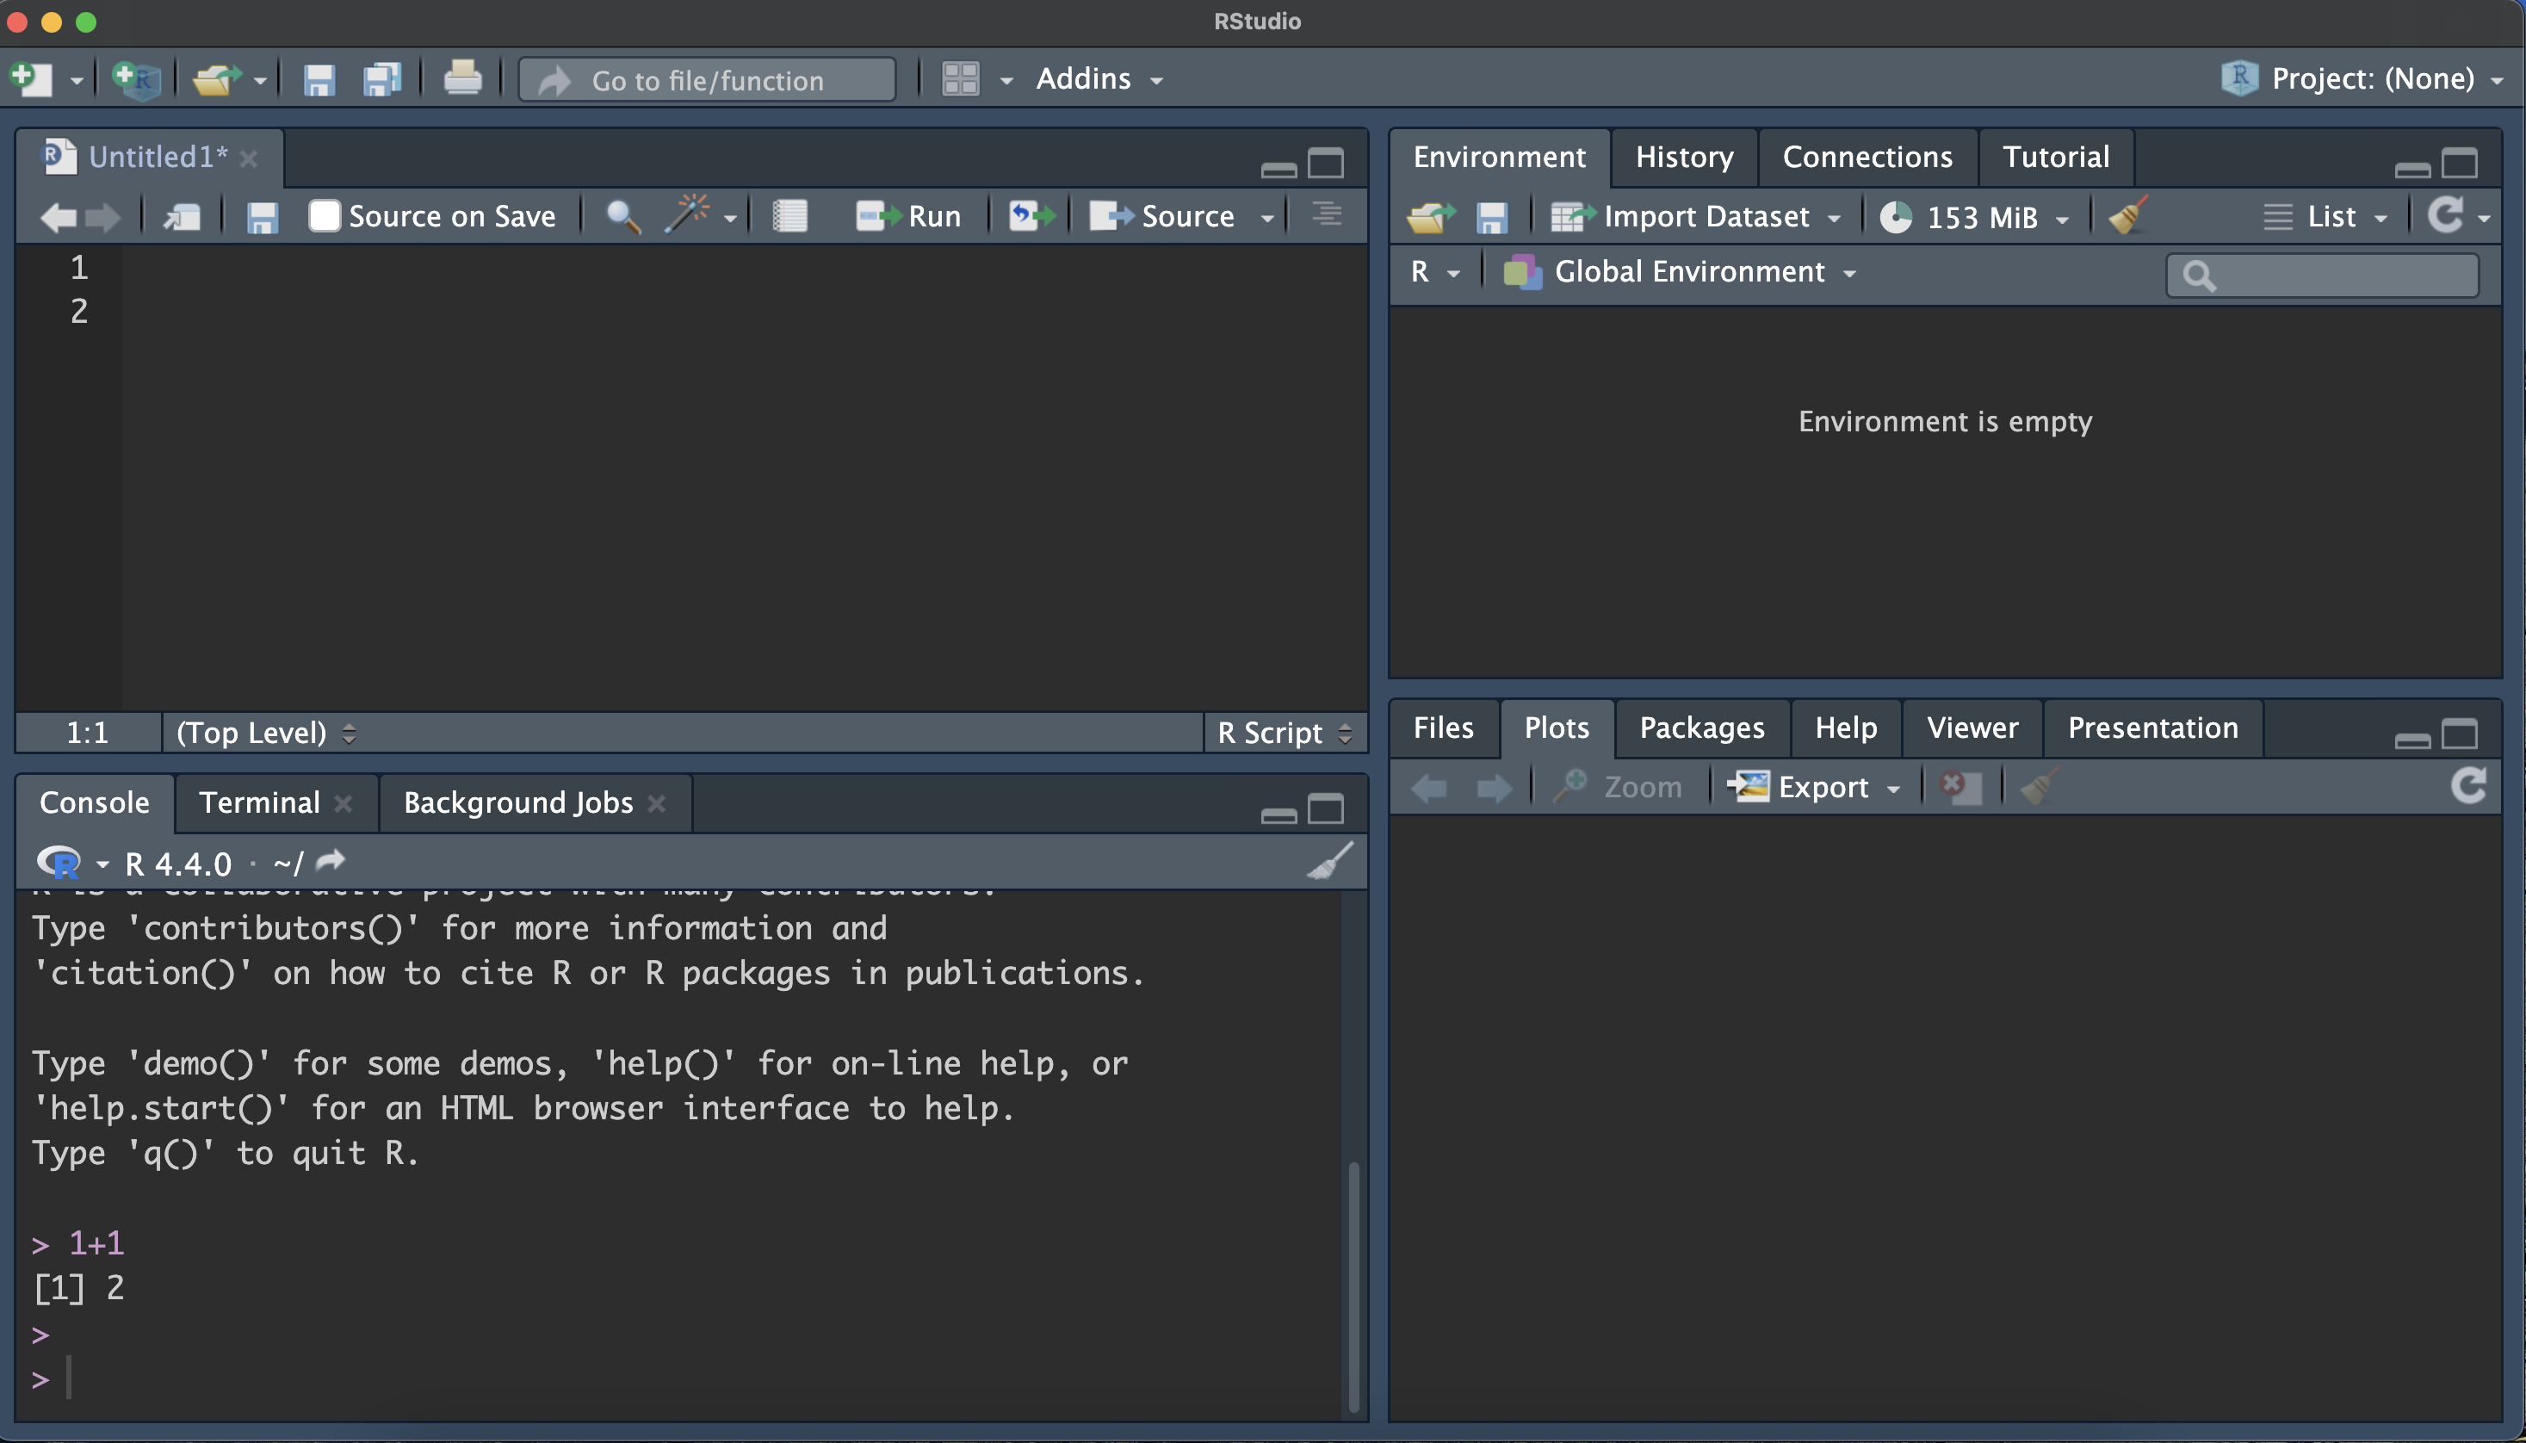Open code tools magic wand
Screen dimensions: 2526x1443
point(688,214)
